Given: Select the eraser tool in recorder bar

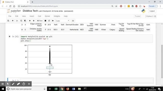Looking at the screenshot, I should tap(18, 84).
